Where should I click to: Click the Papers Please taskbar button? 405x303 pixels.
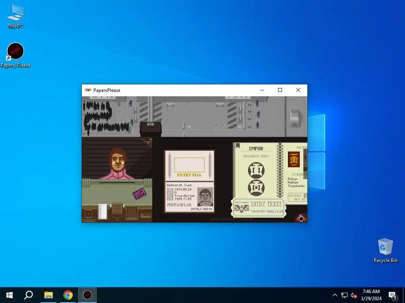point(87,295)
